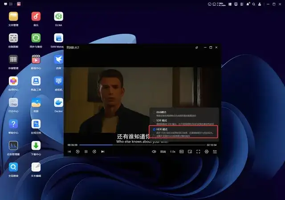The height and width of the screenshot is (200, 285).
Task: Open the 帮助中心 help center
Action: coord(13,124)
